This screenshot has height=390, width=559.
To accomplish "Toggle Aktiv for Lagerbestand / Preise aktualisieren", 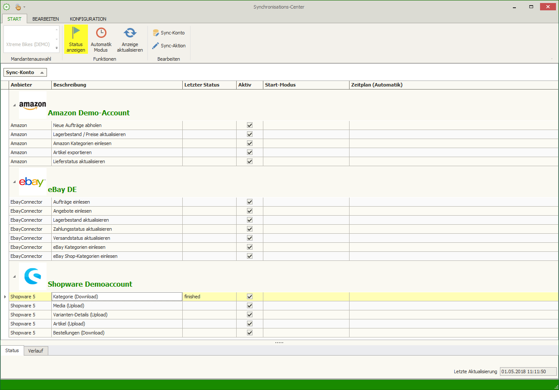I will [250, 134].
